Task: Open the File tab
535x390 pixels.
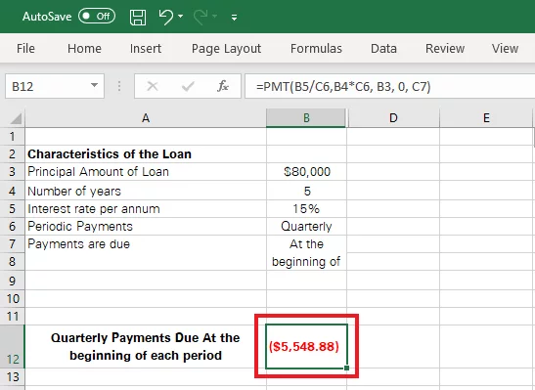Action: pyautogui.click(x=25, y=49)
